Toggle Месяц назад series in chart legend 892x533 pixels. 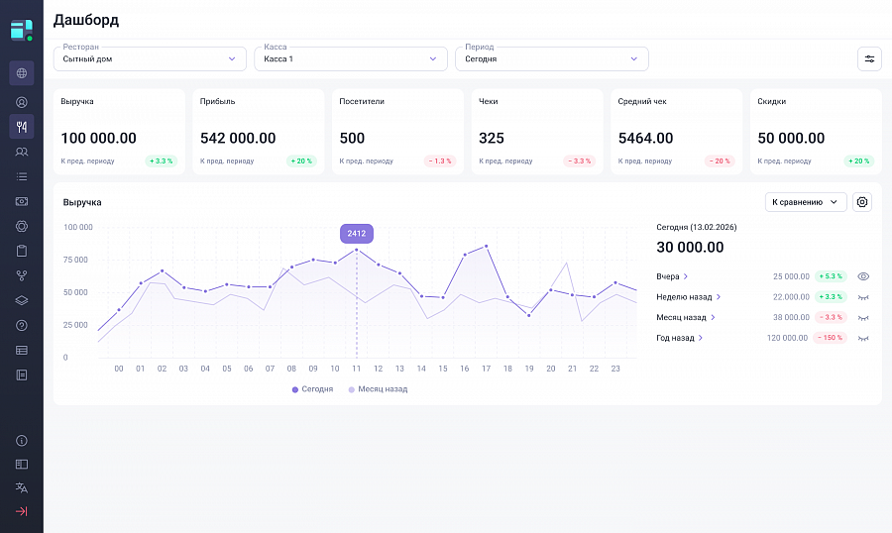click(x=378, y=389)
